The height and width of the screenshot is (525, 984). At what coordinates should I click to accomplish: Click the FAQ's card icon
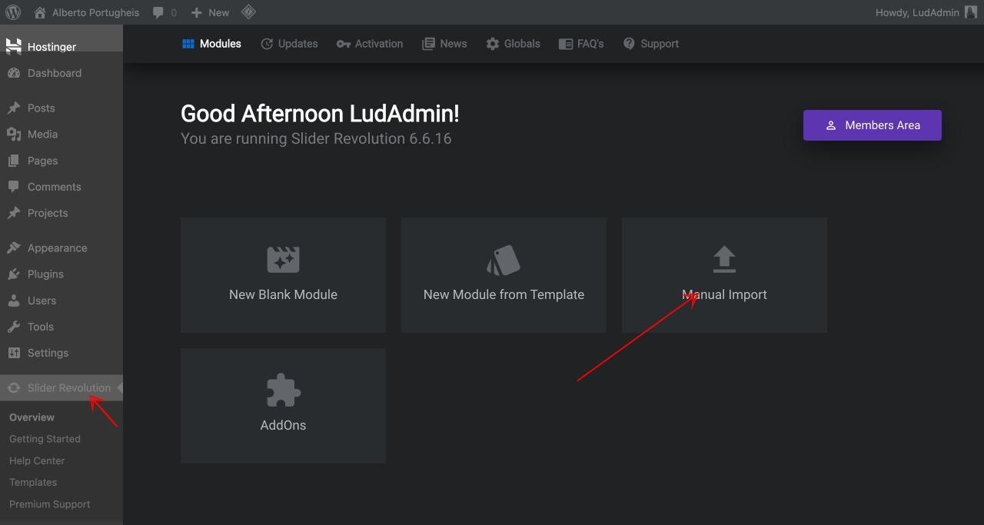pos(566,44)
